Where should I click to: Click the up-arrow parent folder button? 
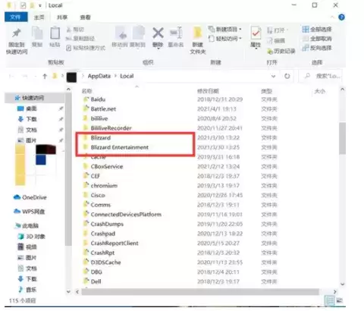click(45, 76)
